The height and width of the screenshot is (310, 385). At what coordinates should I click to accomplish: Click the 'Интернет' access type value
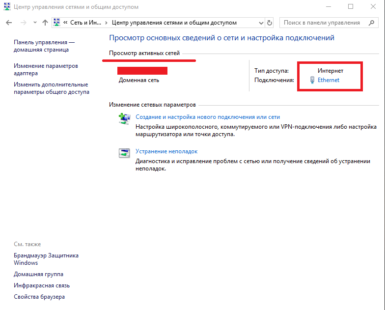pos(330,71)
